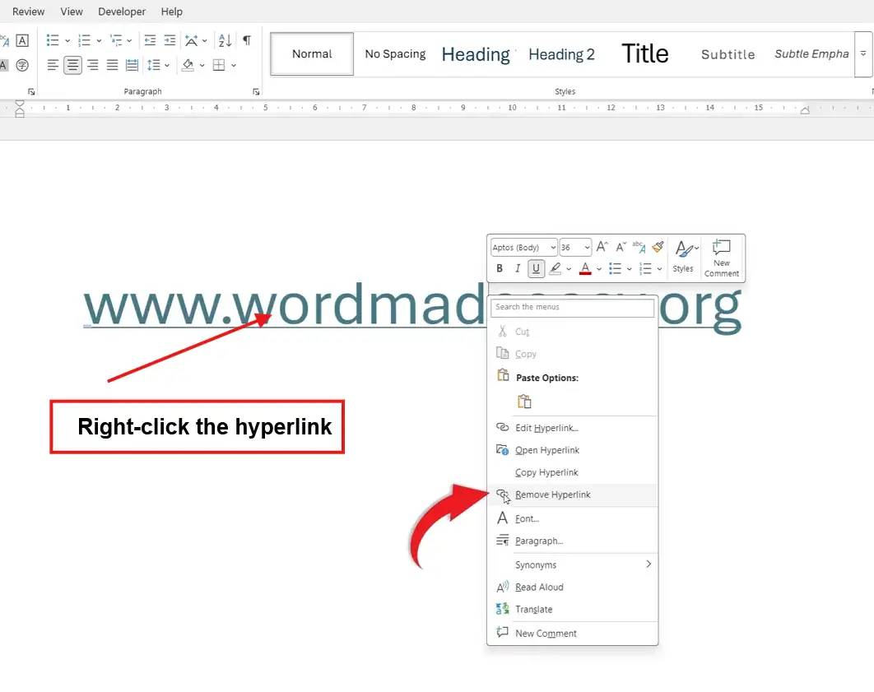
Task: Expand the ribbon bullet library dropdown
Action: 67,40
